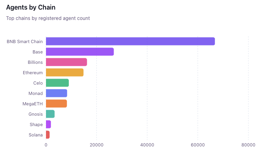Select the blue Monad bar
This screenshot has height=156, width=262.
click(x=56, y=93)
